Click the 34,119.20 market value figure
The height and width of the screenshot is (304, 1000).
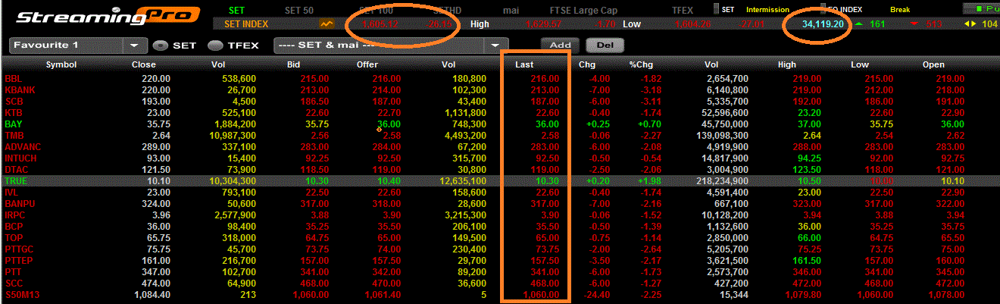coord(823,24)
